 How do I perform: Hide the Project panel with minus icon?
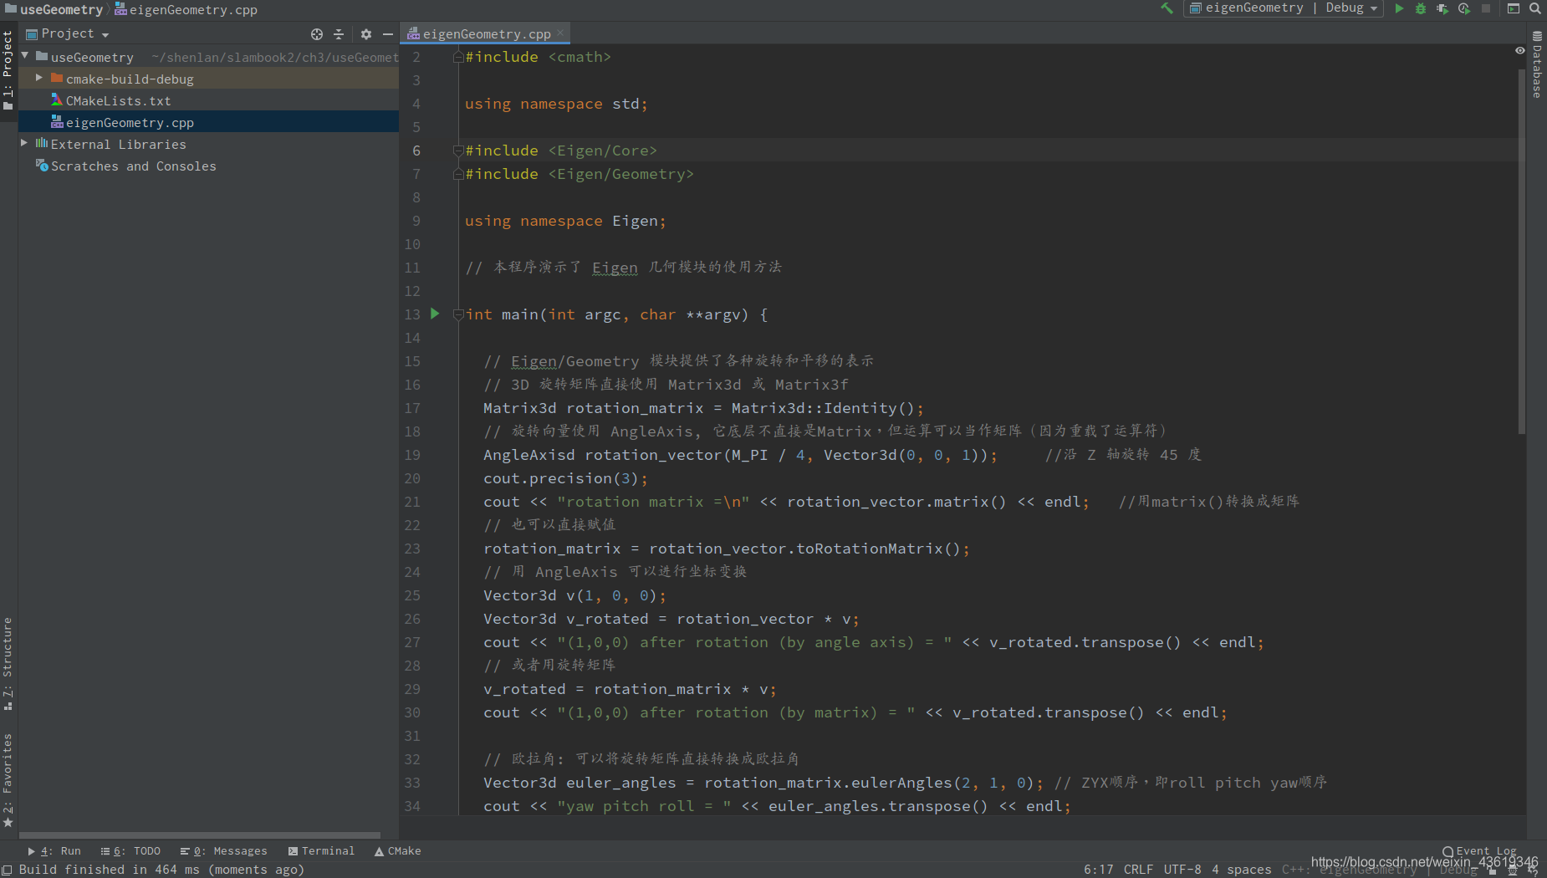(387, 34)
